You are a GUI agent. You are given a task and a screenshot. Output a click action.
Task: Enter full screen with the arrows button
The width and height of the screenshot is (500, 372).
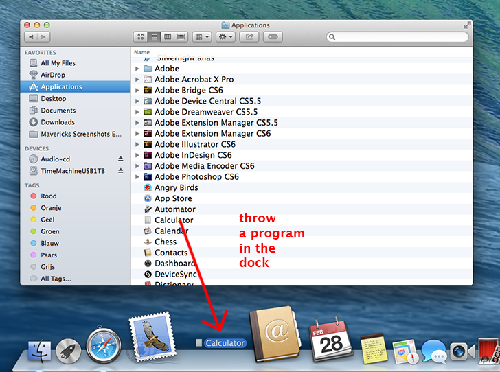tap(467, 25)
